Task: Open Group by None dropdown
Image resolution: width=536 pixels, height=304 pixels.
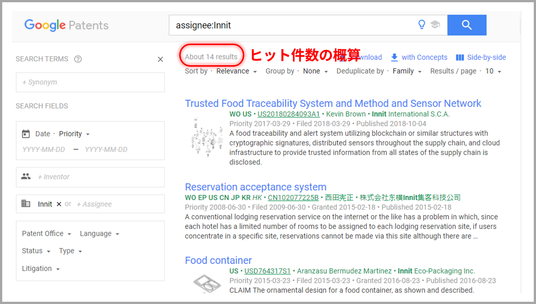Action: [x=315, y=71]
